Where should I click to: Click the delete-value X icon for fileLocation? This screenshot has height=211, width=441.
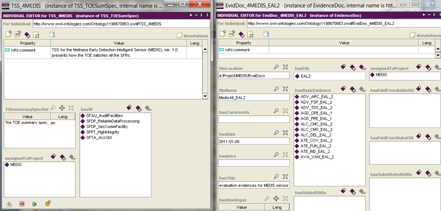pyautogui.click(x=285, y=67)
